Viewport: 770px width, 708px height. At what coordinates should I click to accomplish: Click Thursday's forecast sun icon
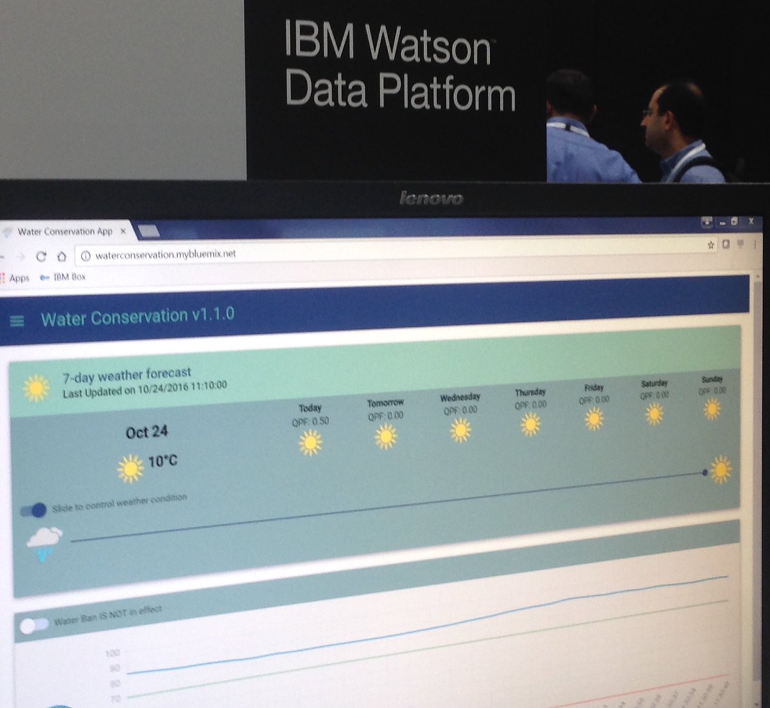click(530, 424)
